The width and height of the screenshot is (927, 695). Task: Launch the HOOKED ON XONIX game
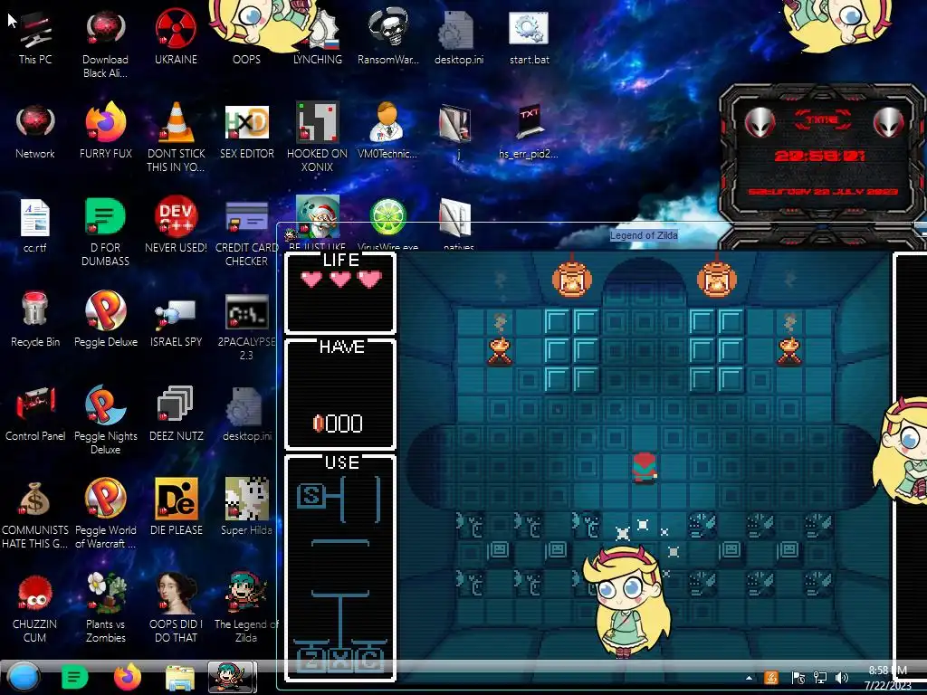point(318,138)
